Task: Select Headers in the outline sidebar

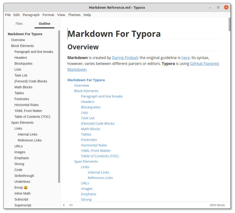Action: coord(21,58)
